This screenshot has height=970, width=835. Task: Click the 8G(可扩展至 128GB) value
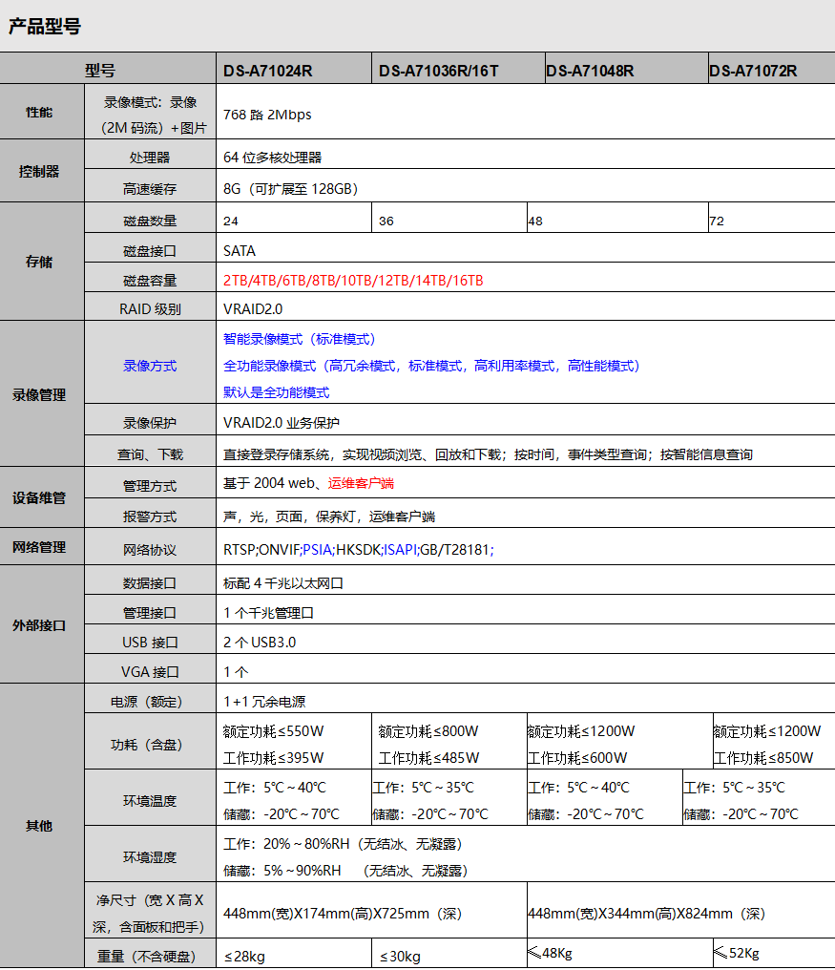(291, 189)
